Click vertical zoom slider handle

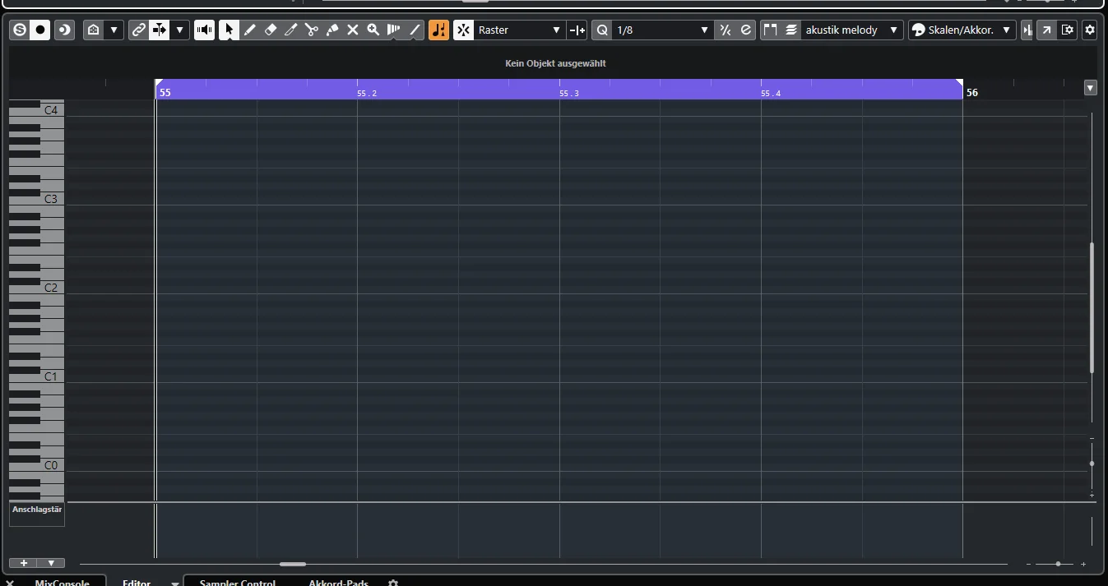1092,464
